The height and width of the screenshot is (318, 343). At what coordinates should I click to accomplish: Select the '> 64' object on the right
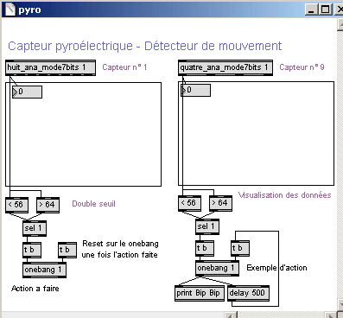click(220, 203)
